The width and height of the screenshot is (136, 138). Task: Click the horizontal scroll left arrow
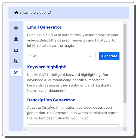pyautogui.click(x=25, y=129)
